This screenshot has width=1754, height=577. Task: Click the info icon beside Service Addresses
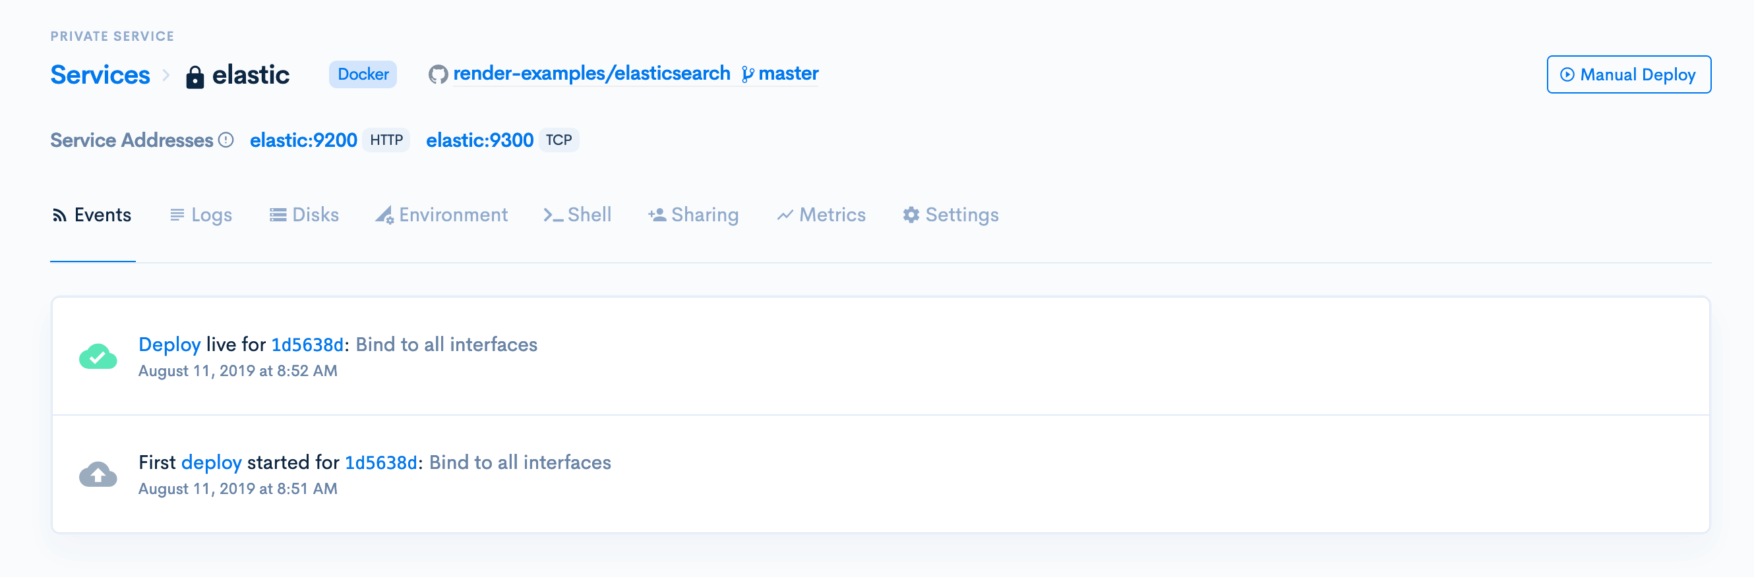226,140
